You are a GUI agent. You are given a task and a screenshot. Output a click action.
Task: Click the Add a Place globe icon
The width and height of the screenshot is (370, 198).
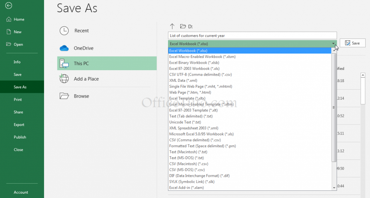point(64,79)
